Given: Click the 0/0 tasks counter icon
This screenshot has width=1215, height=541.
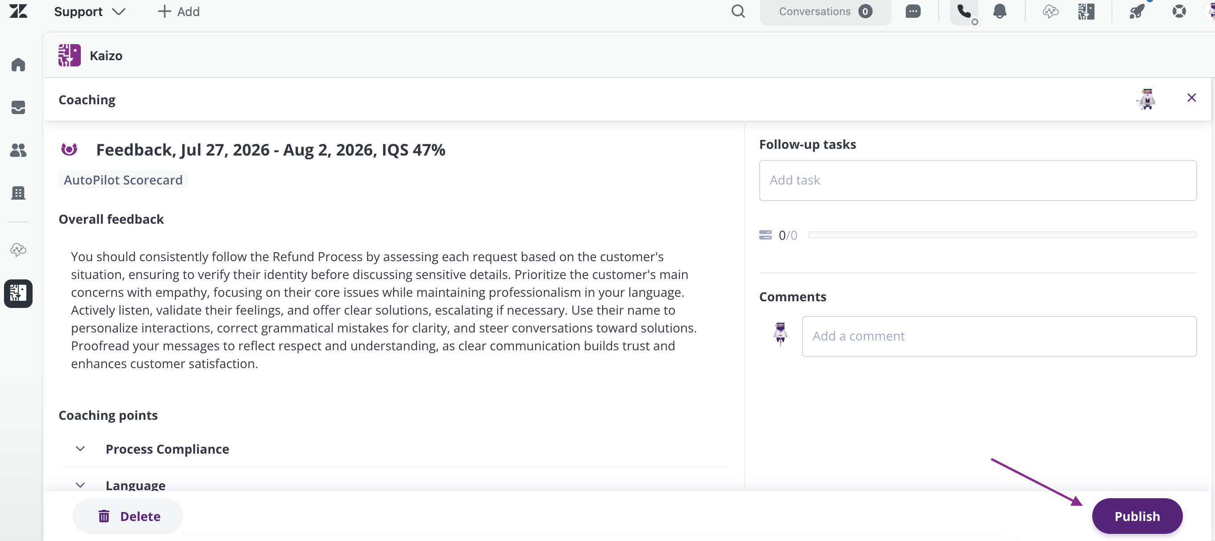Looking at the screenshot, I should [x=765, y=235].
